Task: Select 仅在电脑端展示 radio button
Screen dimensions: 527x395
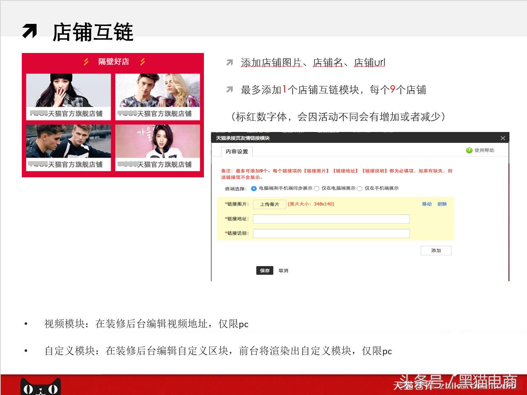Action: (x=316, y=188)
